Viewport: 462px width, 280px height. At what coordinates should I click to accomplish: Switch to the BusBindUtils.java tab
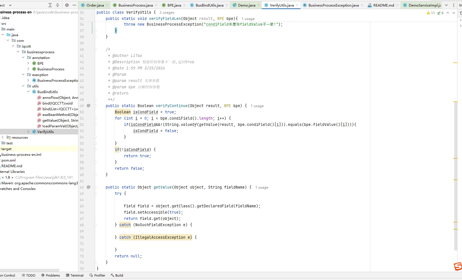(x=209, y=5)
